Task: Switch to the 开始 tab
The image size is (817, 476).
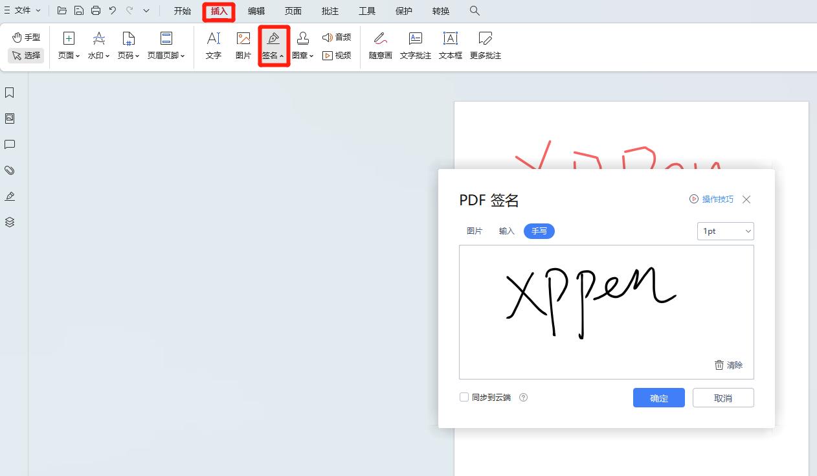Action: 183,11
